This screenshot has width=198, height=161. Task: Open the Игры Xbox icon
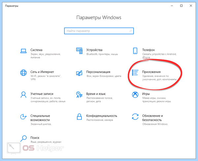(x=135, y=95)
